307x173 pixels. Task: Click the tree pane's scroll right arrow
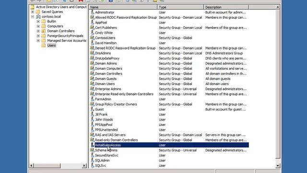pos(84,166)
